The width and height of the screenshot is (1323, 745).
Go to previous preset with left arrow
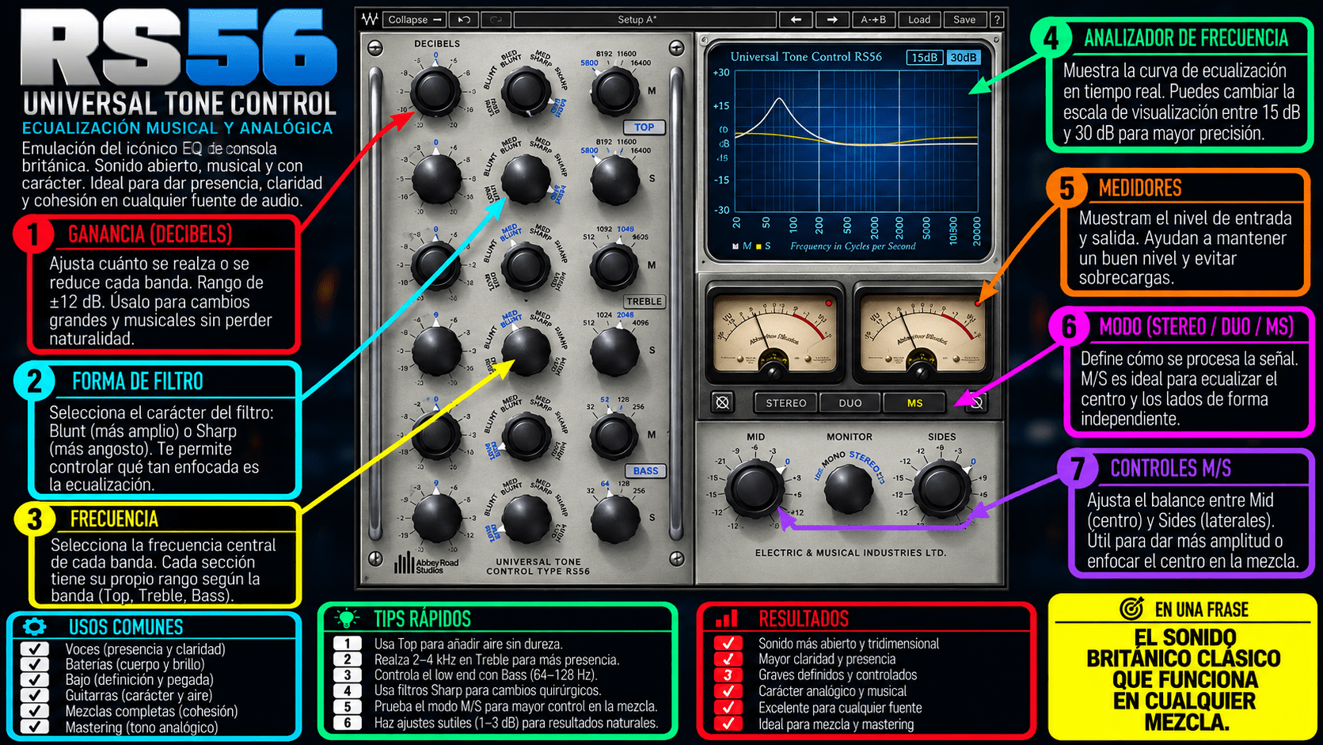coord(796,20)
